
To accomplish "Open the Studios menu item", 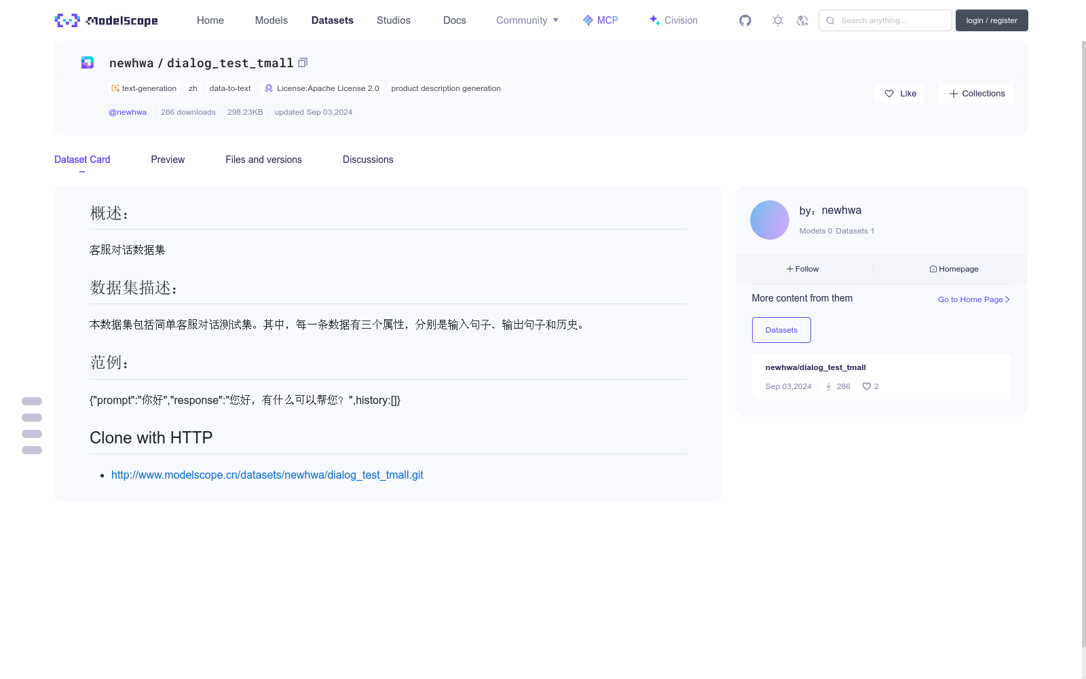I will [x=394, y=20].
